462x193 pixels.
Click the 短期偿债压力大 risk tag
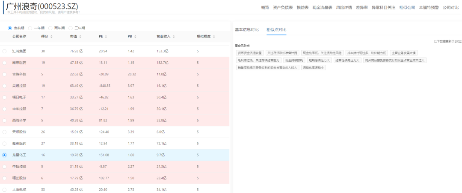tap(320, 60)
